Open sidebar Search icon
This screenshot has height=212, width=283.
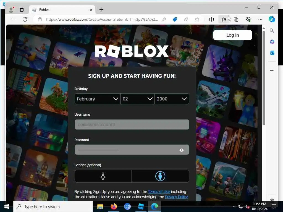[x=272, y=31]
